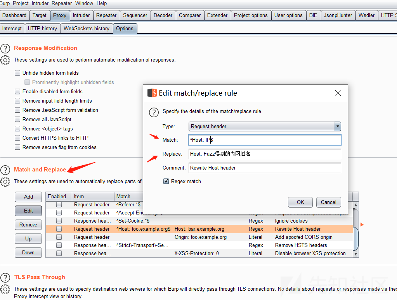This screenshot has height=300, width=397.
Task: Enable Unhide hidden form fields
Action: (x=17, y=73)
